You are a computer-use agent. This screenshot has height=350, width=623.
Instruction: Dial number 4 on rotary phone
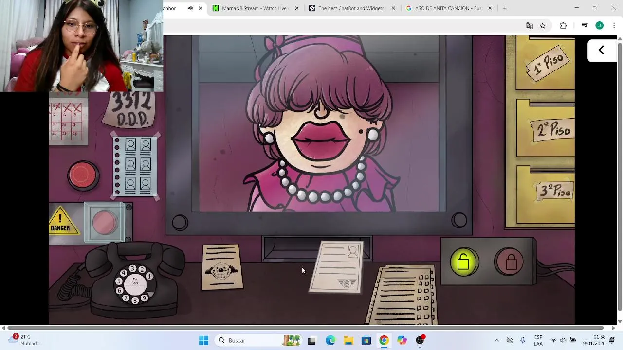click(x=124, y=273)
